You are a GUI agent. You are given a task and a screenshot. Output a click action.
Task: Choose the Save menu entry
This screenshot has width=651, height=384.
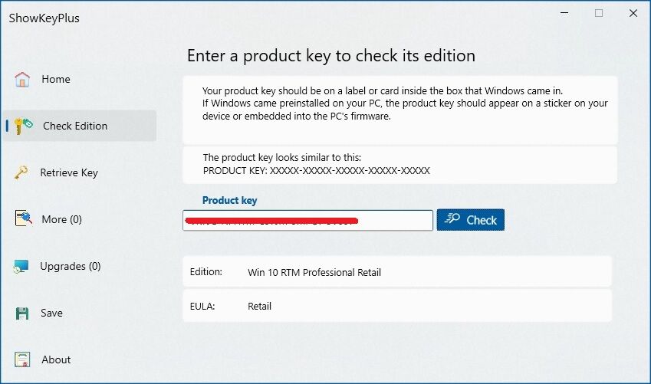click(51, 313)
